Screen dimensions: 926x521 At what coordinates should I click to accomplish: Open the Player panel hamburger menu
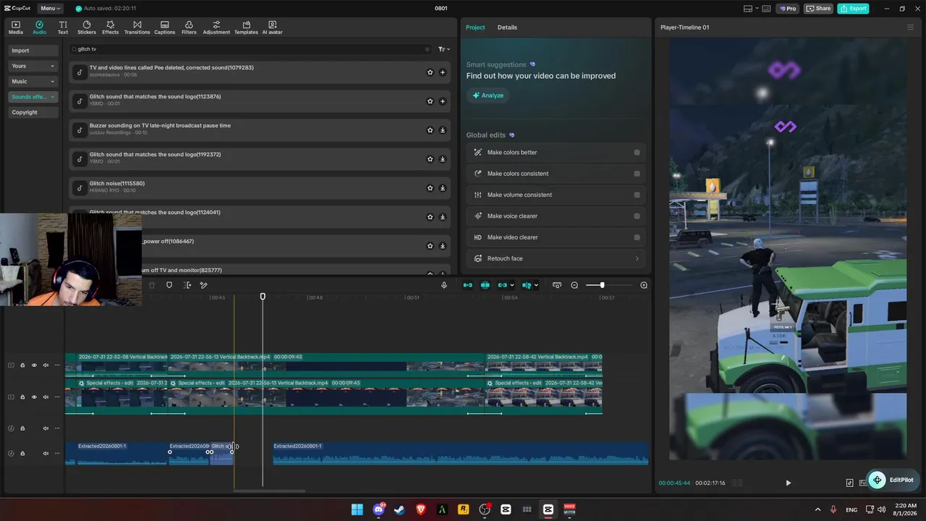coord(910,27)
